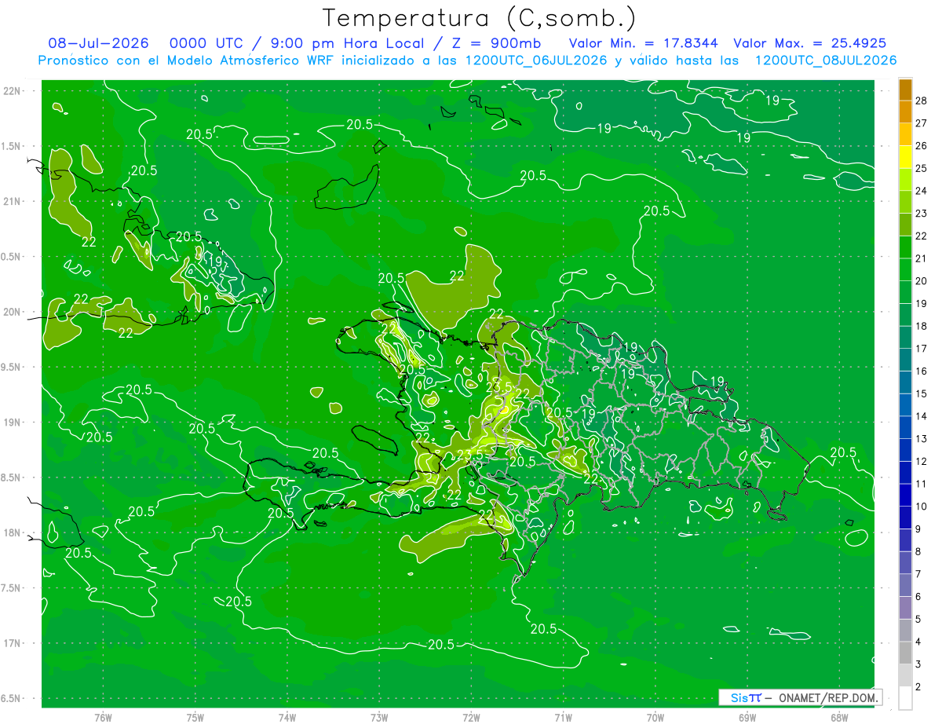The height and width of the screenshot is (728, 942).
Task: Click the '9' legend value
Action: click(918, 529)
